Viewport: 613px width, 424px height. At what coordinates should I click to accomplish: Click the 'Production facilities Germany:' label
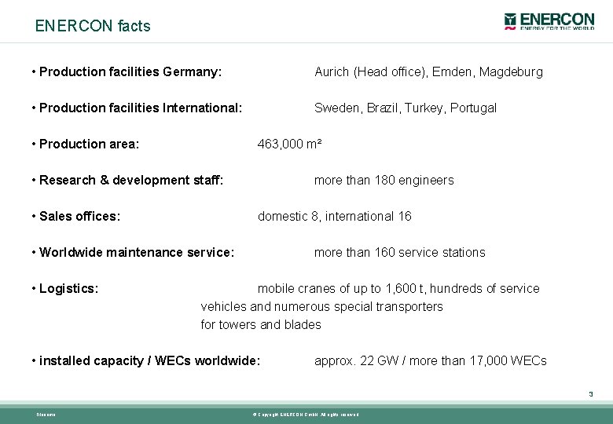[x=130, y=71]
